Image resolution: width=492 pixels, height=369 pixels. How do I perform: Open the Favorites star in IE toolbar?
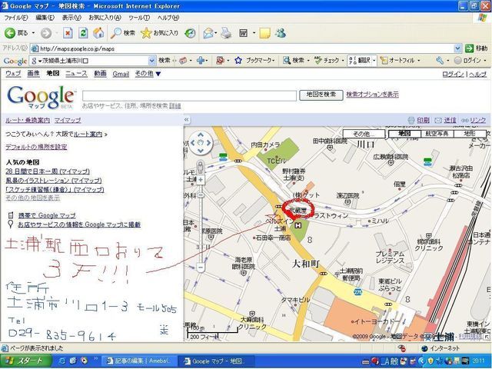click(x=145, y=33)
